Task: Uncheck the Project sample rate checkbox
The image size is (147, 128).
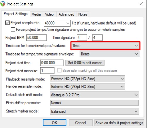Action: (7, 23)
